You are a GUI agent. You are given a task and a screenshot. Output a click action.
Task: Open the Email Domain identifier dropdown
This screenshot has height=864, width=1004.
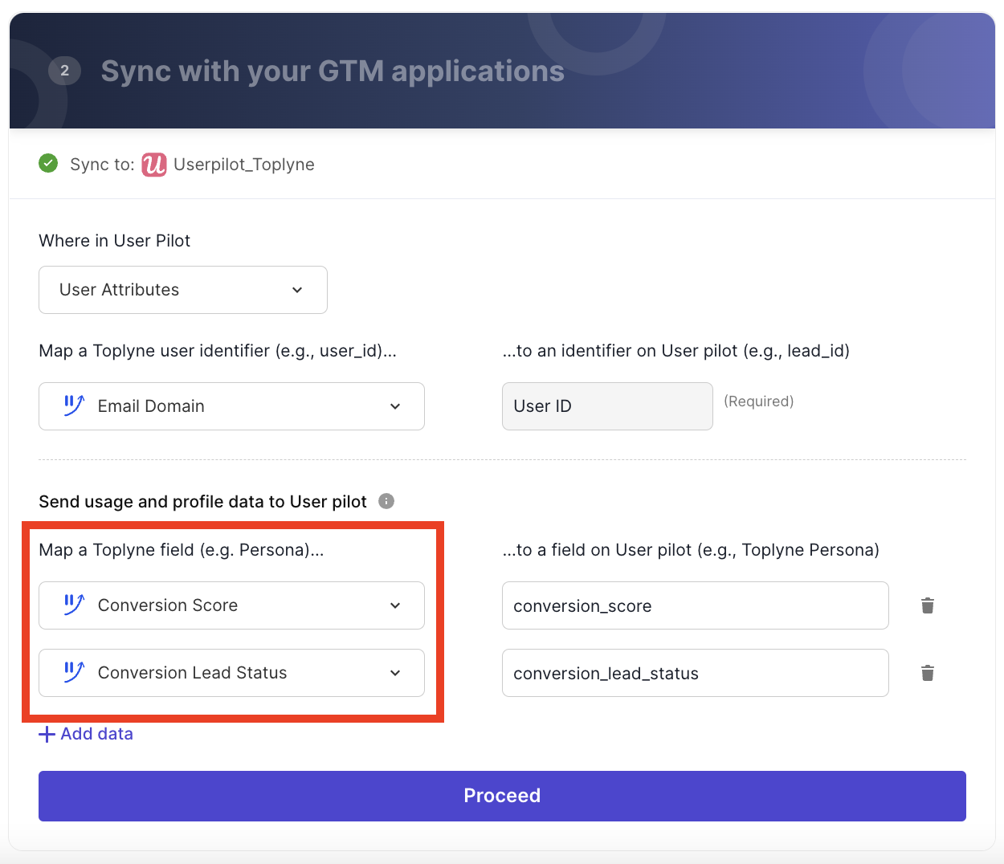tap(231, 406)
